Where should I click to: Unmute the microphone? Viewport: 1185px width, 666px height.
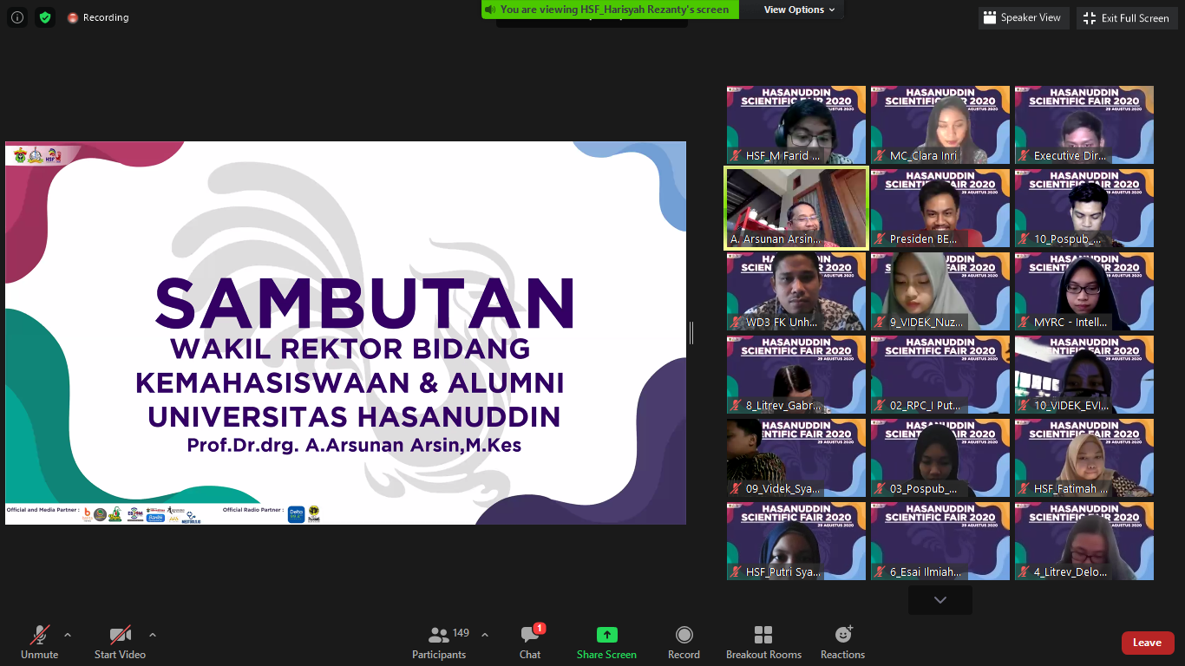(x=40, y=643)
